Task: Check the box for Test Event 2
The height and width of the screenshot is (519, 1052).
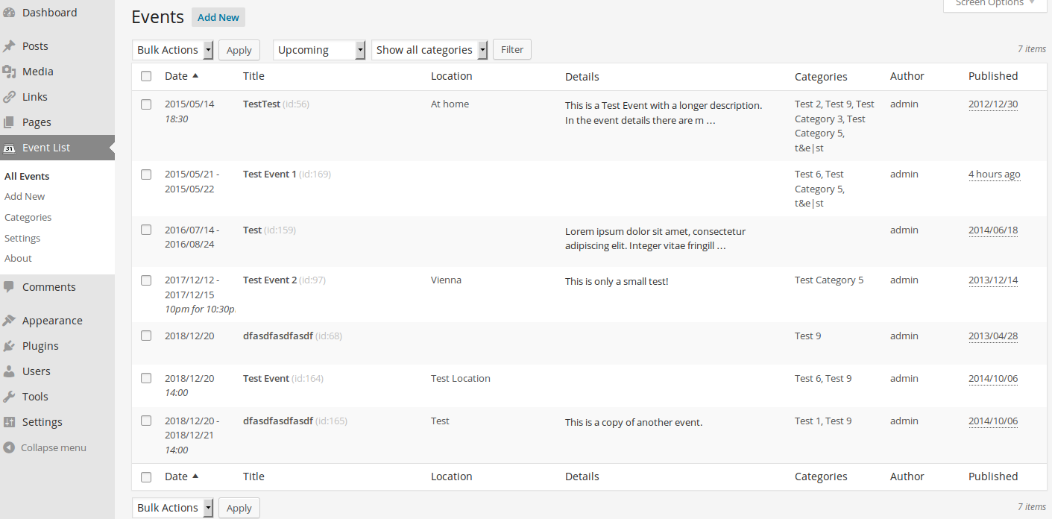Action: (146, 280)
